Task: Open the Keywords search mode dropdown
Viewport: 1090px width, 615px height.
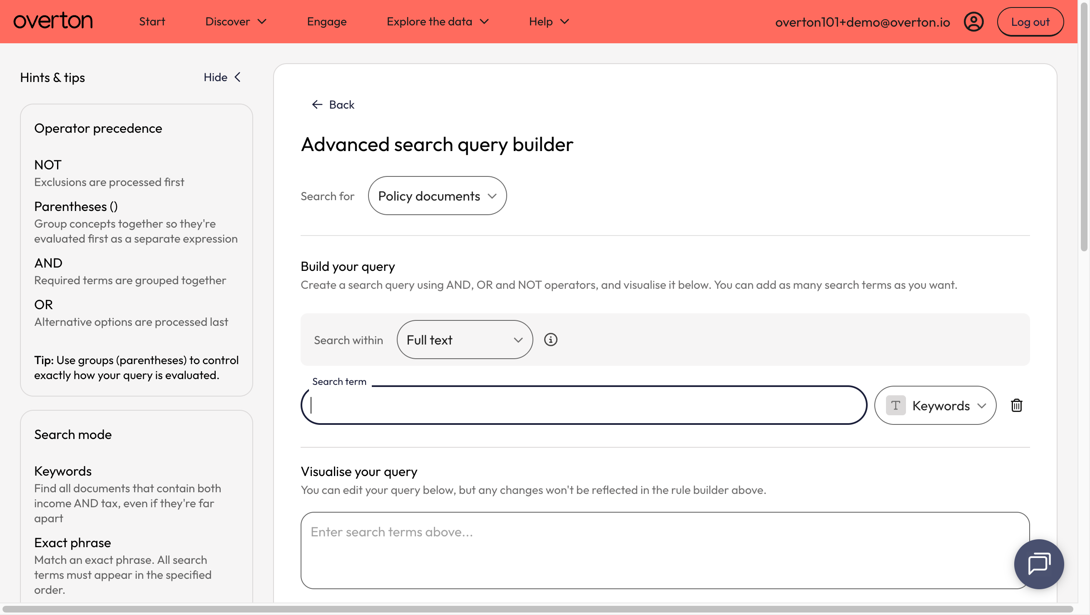Action: pyautogui.click(x=935, y=405)
